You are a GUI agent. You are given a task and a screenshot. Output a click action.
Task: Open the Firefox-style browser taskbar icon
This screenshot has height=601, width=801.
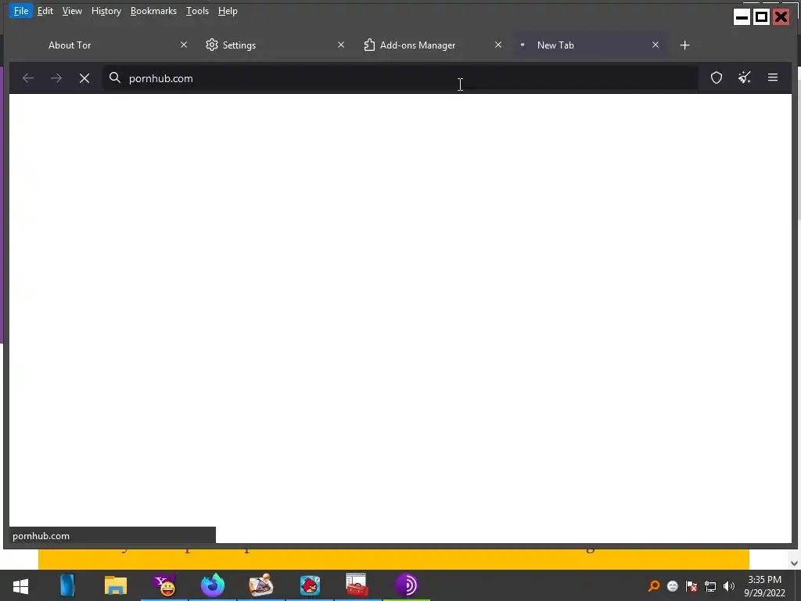213,585
